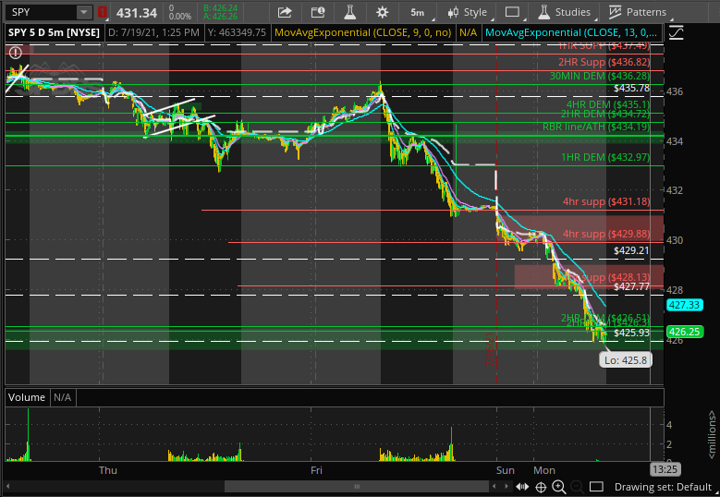This screenshot has width=720, height=497.
Task: Click the Mon date label on time axis
Action: tap(544, 470)
